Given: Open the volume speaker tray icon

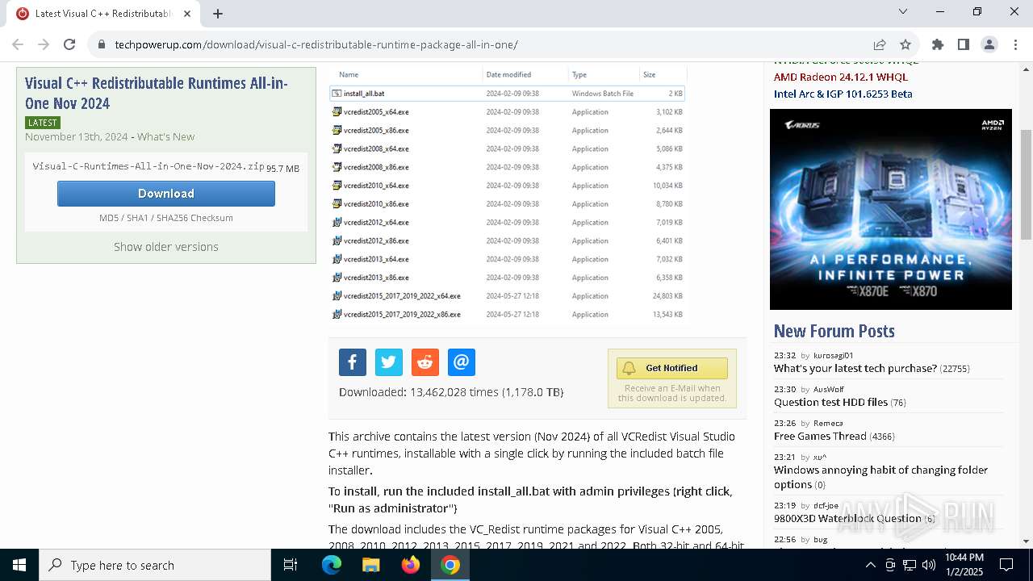Looking at the screenshot, I should pyautogui.click(x=929, y=565).
